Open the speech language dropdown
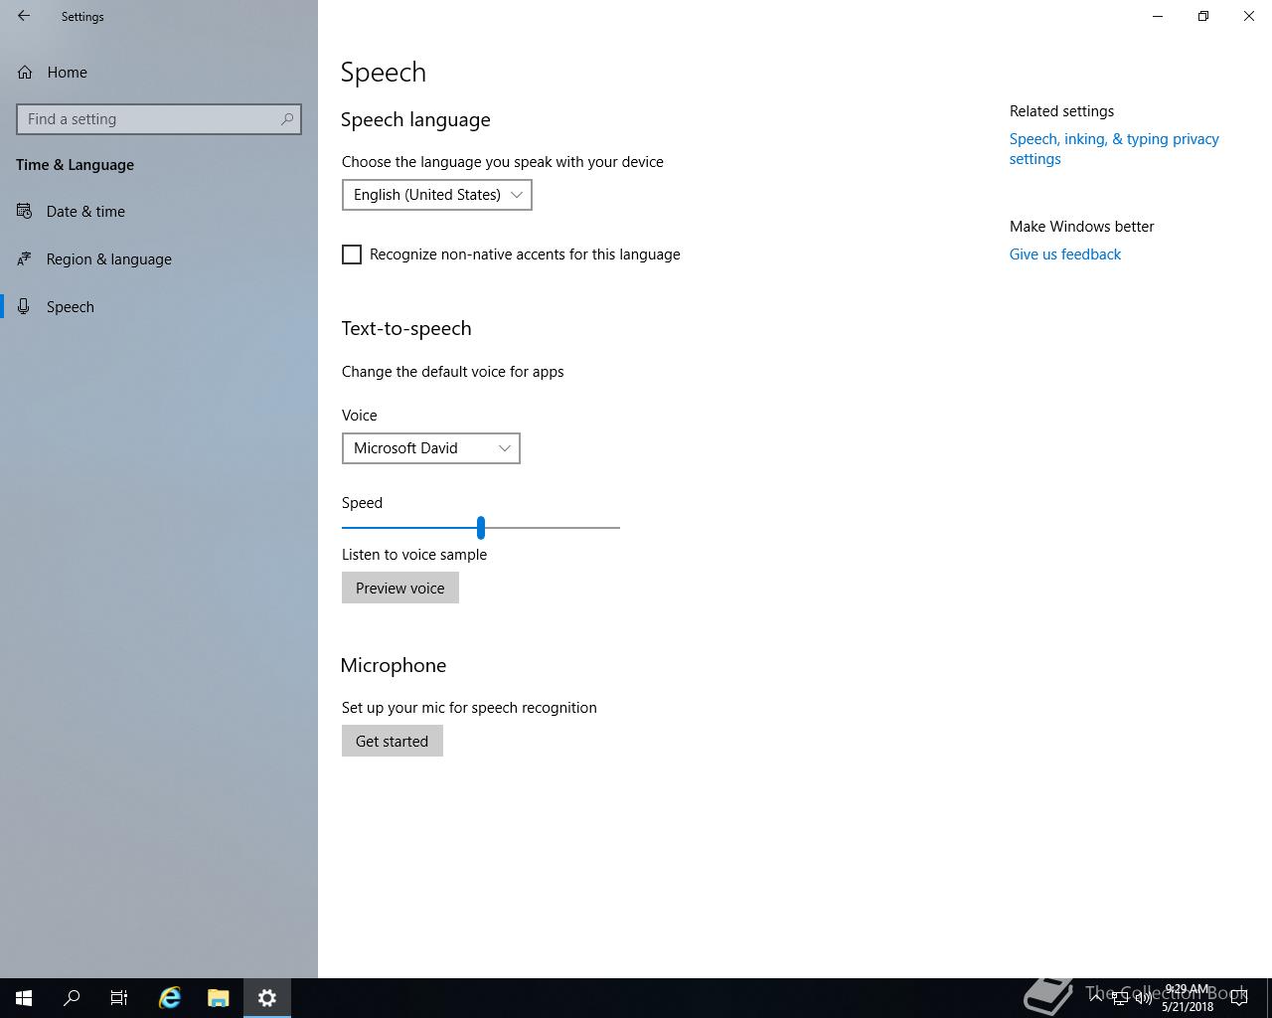The width and height of the screenshot is (1272, 1018). click(x=436, y=195)
